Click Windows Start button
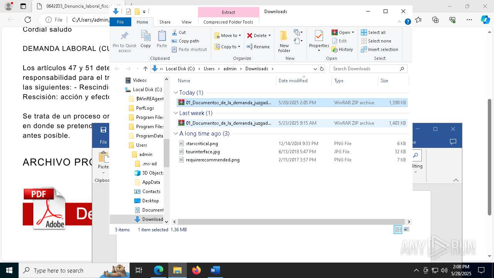 [x=9, y=270]
